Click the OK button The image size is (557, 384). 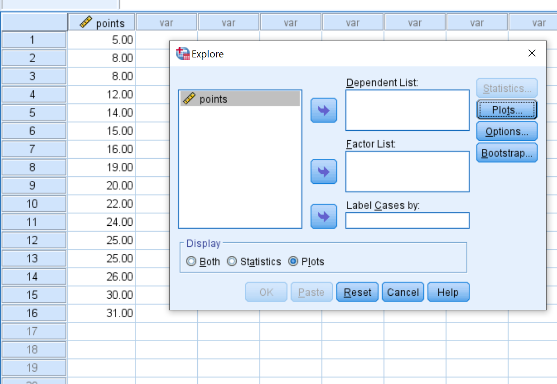266,292
